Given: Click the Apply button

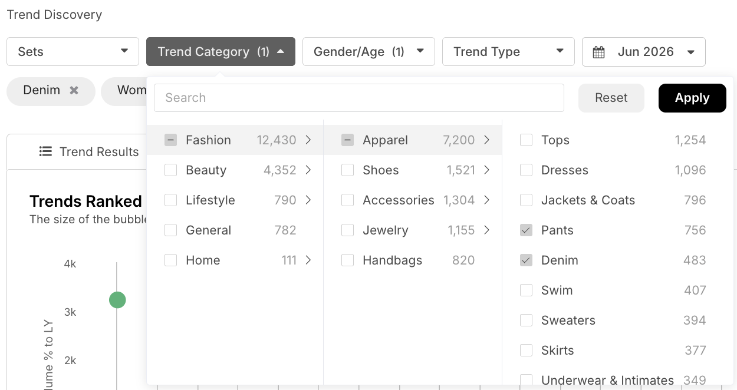Looking at the screenshot, I should pyautogui.click(x=692, y=98).
